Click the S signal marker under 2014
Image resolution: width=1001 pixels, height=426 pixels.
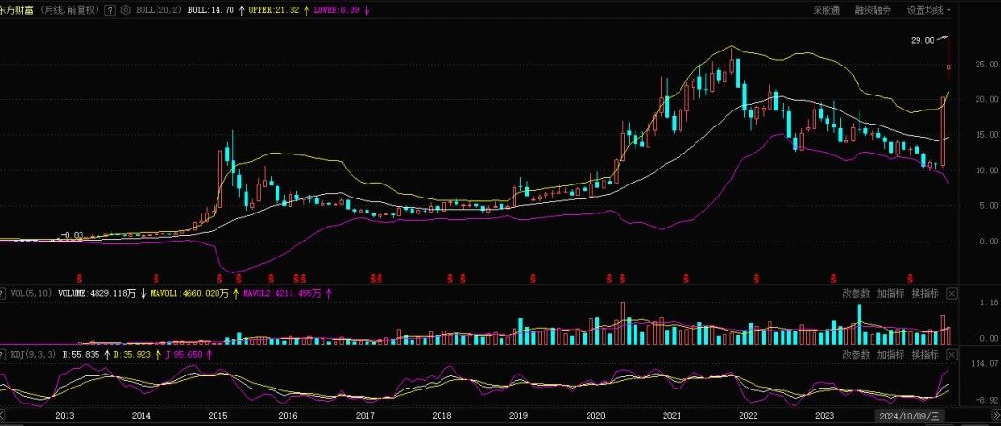157,279
